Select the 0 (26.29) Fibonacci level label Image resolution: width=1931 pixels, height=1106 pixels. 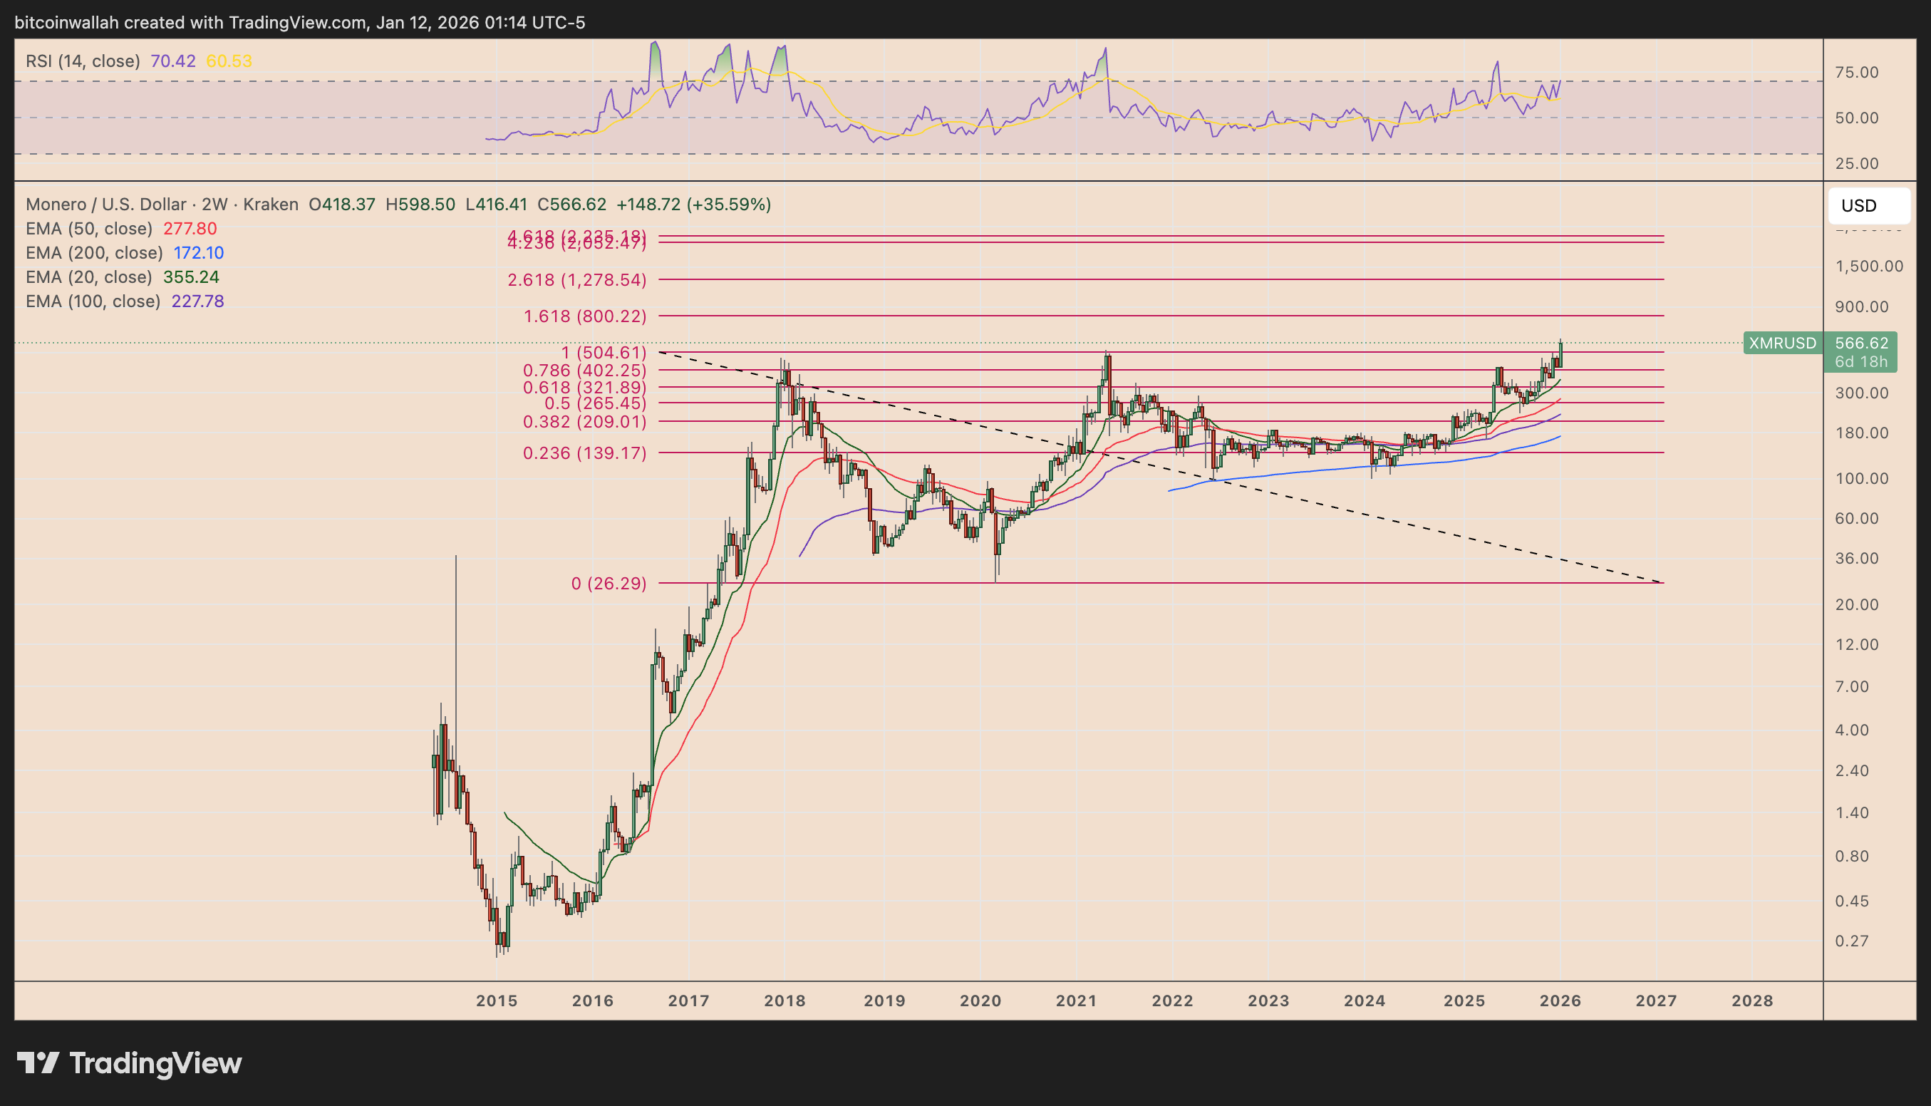click(609, 584)
